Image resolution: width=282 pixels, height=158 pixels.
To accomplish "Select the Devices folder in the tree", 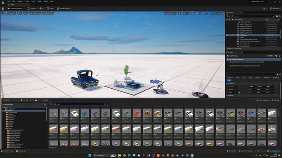I will tap(11, 114).
